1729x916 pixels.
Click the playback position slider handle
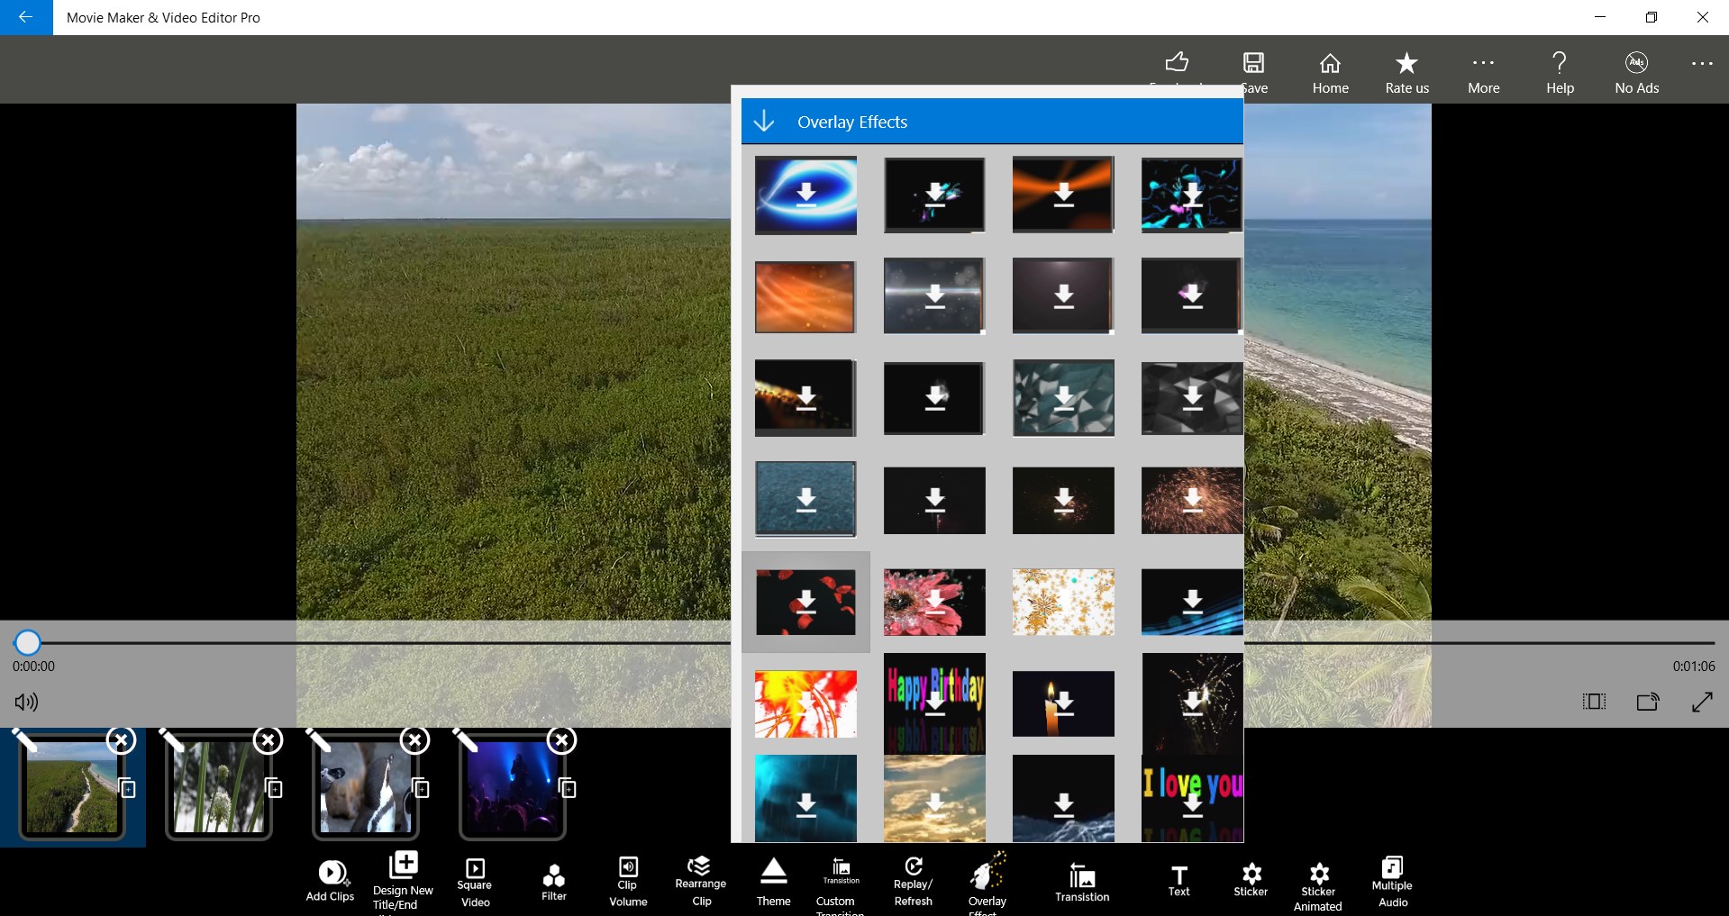pyautogui.click(x=28, y=642)
